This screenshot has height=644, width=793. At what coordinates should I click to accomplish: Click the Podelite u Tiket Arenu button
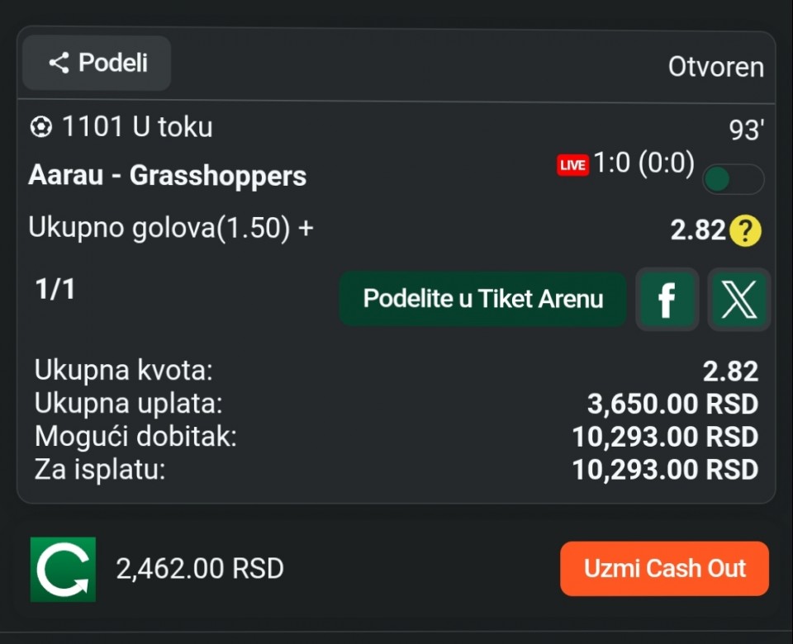(x=483, y=299)
